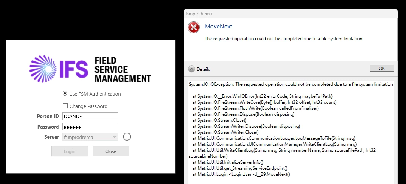
Task: Click the LoginUser MoveNext() stack line
Action: pyautogui.click(x=241, y=174)
